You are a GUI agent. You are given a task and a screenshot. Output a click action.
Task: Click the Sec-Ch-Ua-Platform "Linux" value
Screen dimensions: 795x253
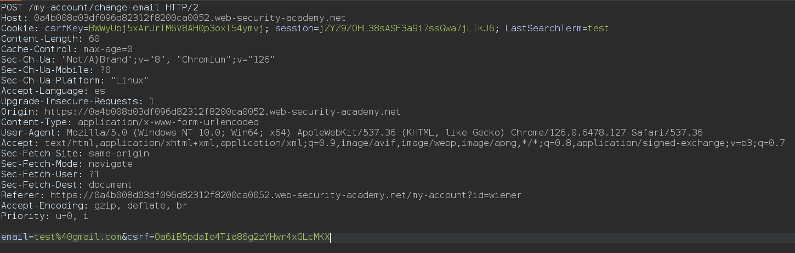click(129, 80)
